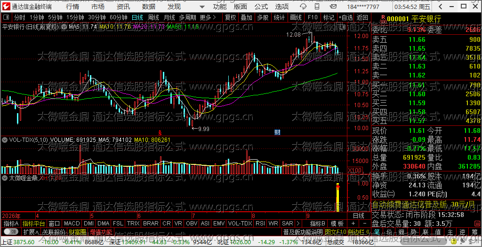Click the yellow signal bar in the 太微啶金鼎 pane

pos(338,198)
